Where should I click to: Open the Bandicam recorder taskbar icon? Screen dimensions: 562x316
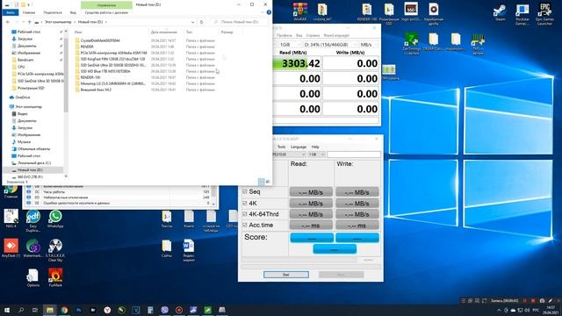click(x=179, y=310)
